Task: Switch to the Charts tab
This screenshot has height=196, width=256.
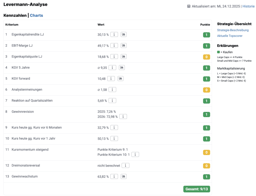Action: point(36,15)
